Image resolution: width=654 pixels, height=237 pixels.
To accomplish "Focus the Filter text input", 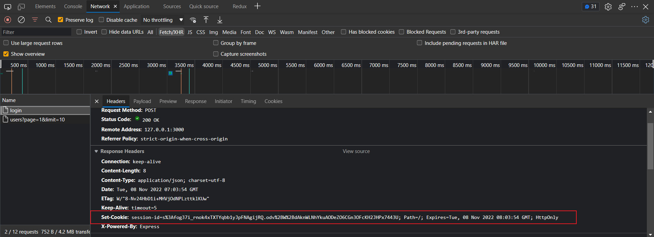I will coord(36,32).
